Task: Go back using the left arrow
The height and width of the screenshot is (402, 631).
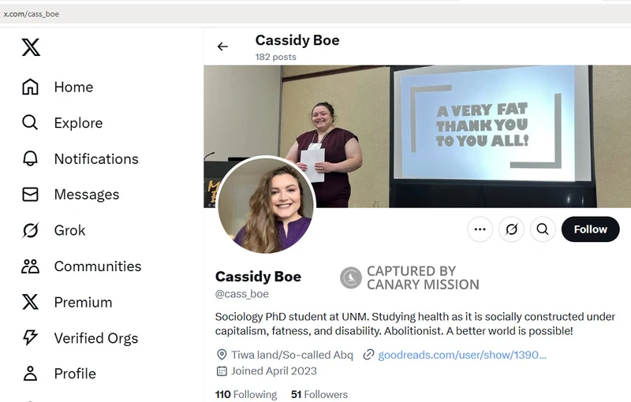Action: click(222, 47)
